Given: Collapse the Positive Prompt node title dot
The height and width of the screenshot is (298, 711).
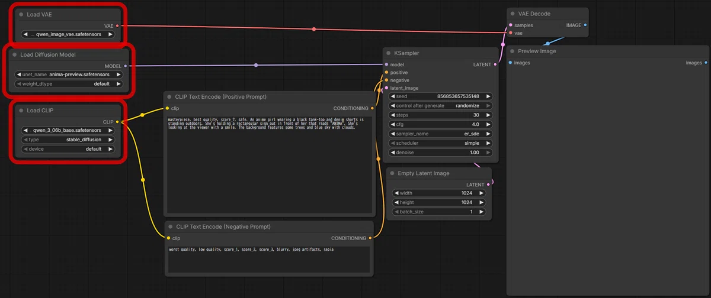Looking at the screenshot, I should tap(169, 96).
